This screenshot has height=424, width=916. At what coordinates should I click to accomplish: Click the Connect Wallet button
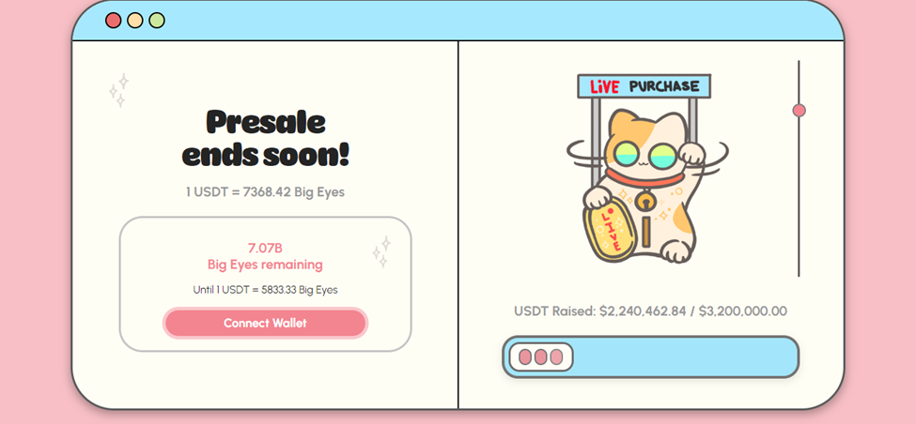[265, 323]
